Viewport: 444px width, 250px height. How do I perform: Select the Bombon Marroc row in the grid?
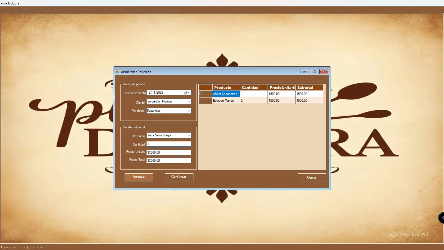(225, 101)
